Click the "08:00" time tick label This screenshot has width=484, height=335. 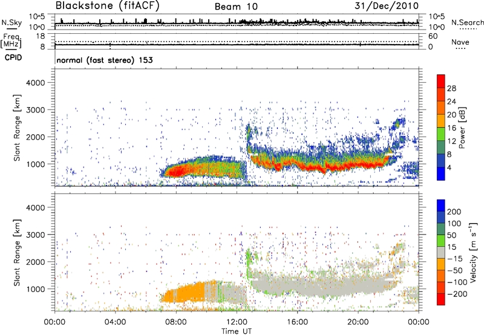pos(176,322)
